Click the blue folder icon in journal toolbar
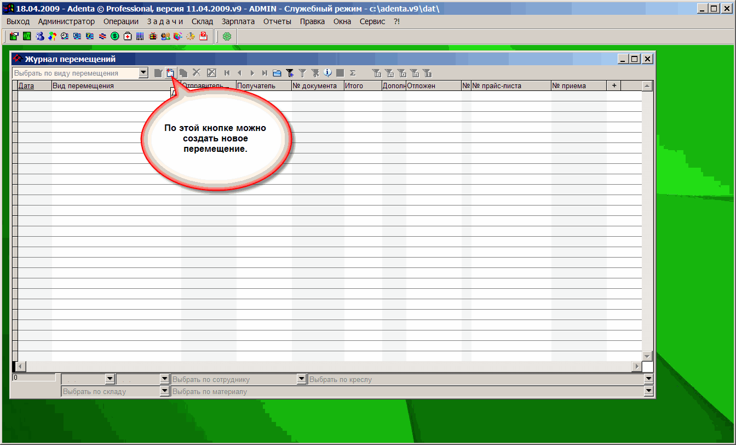This screenshot has width=736, height=445. click(277, 73)
